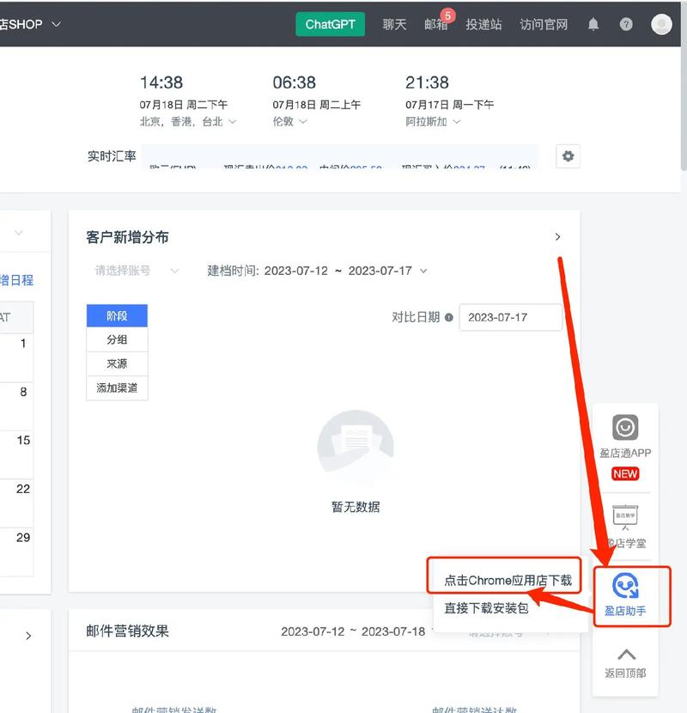Viewport: 687px width, 713px height.
Task: Click the profile avatar in the top bar
Action: (660, 24)
